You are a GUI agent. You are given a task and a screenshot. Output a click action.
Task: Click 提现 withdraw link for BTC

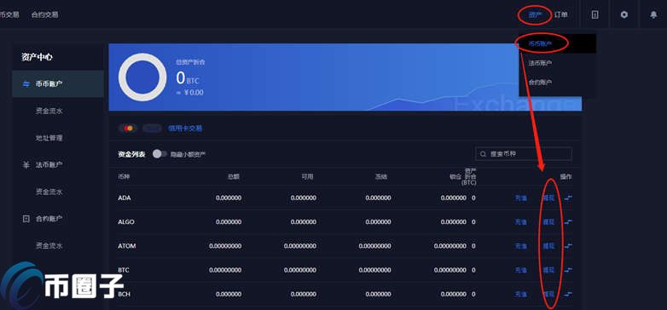(x=548, y=270)
